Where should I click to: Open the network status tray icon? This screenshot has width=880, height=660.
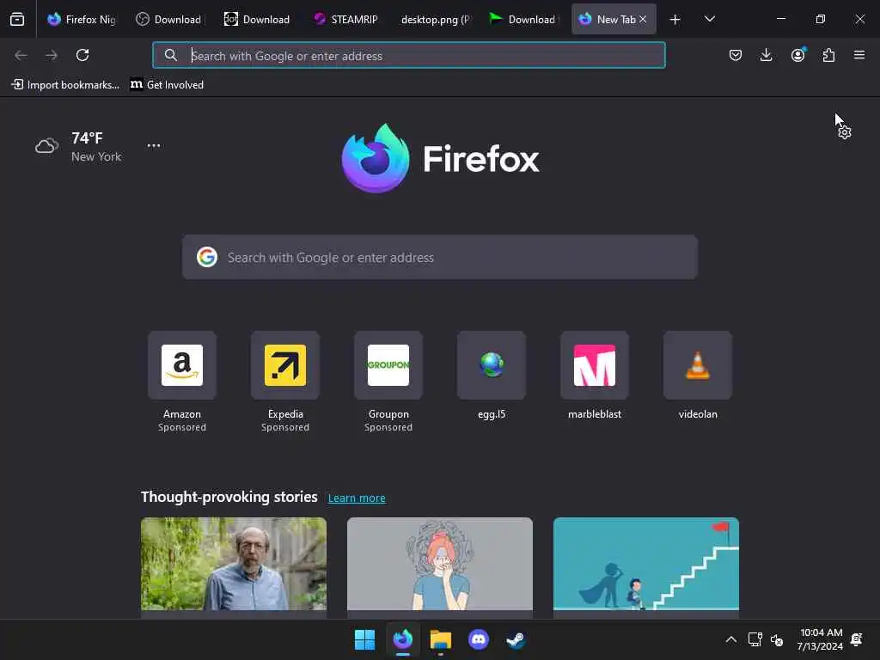click(x=755, y=639)
